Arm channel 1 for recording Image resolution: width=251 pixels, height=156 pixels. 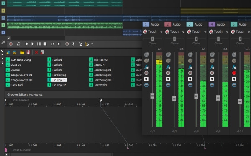(x=146, y=73)
